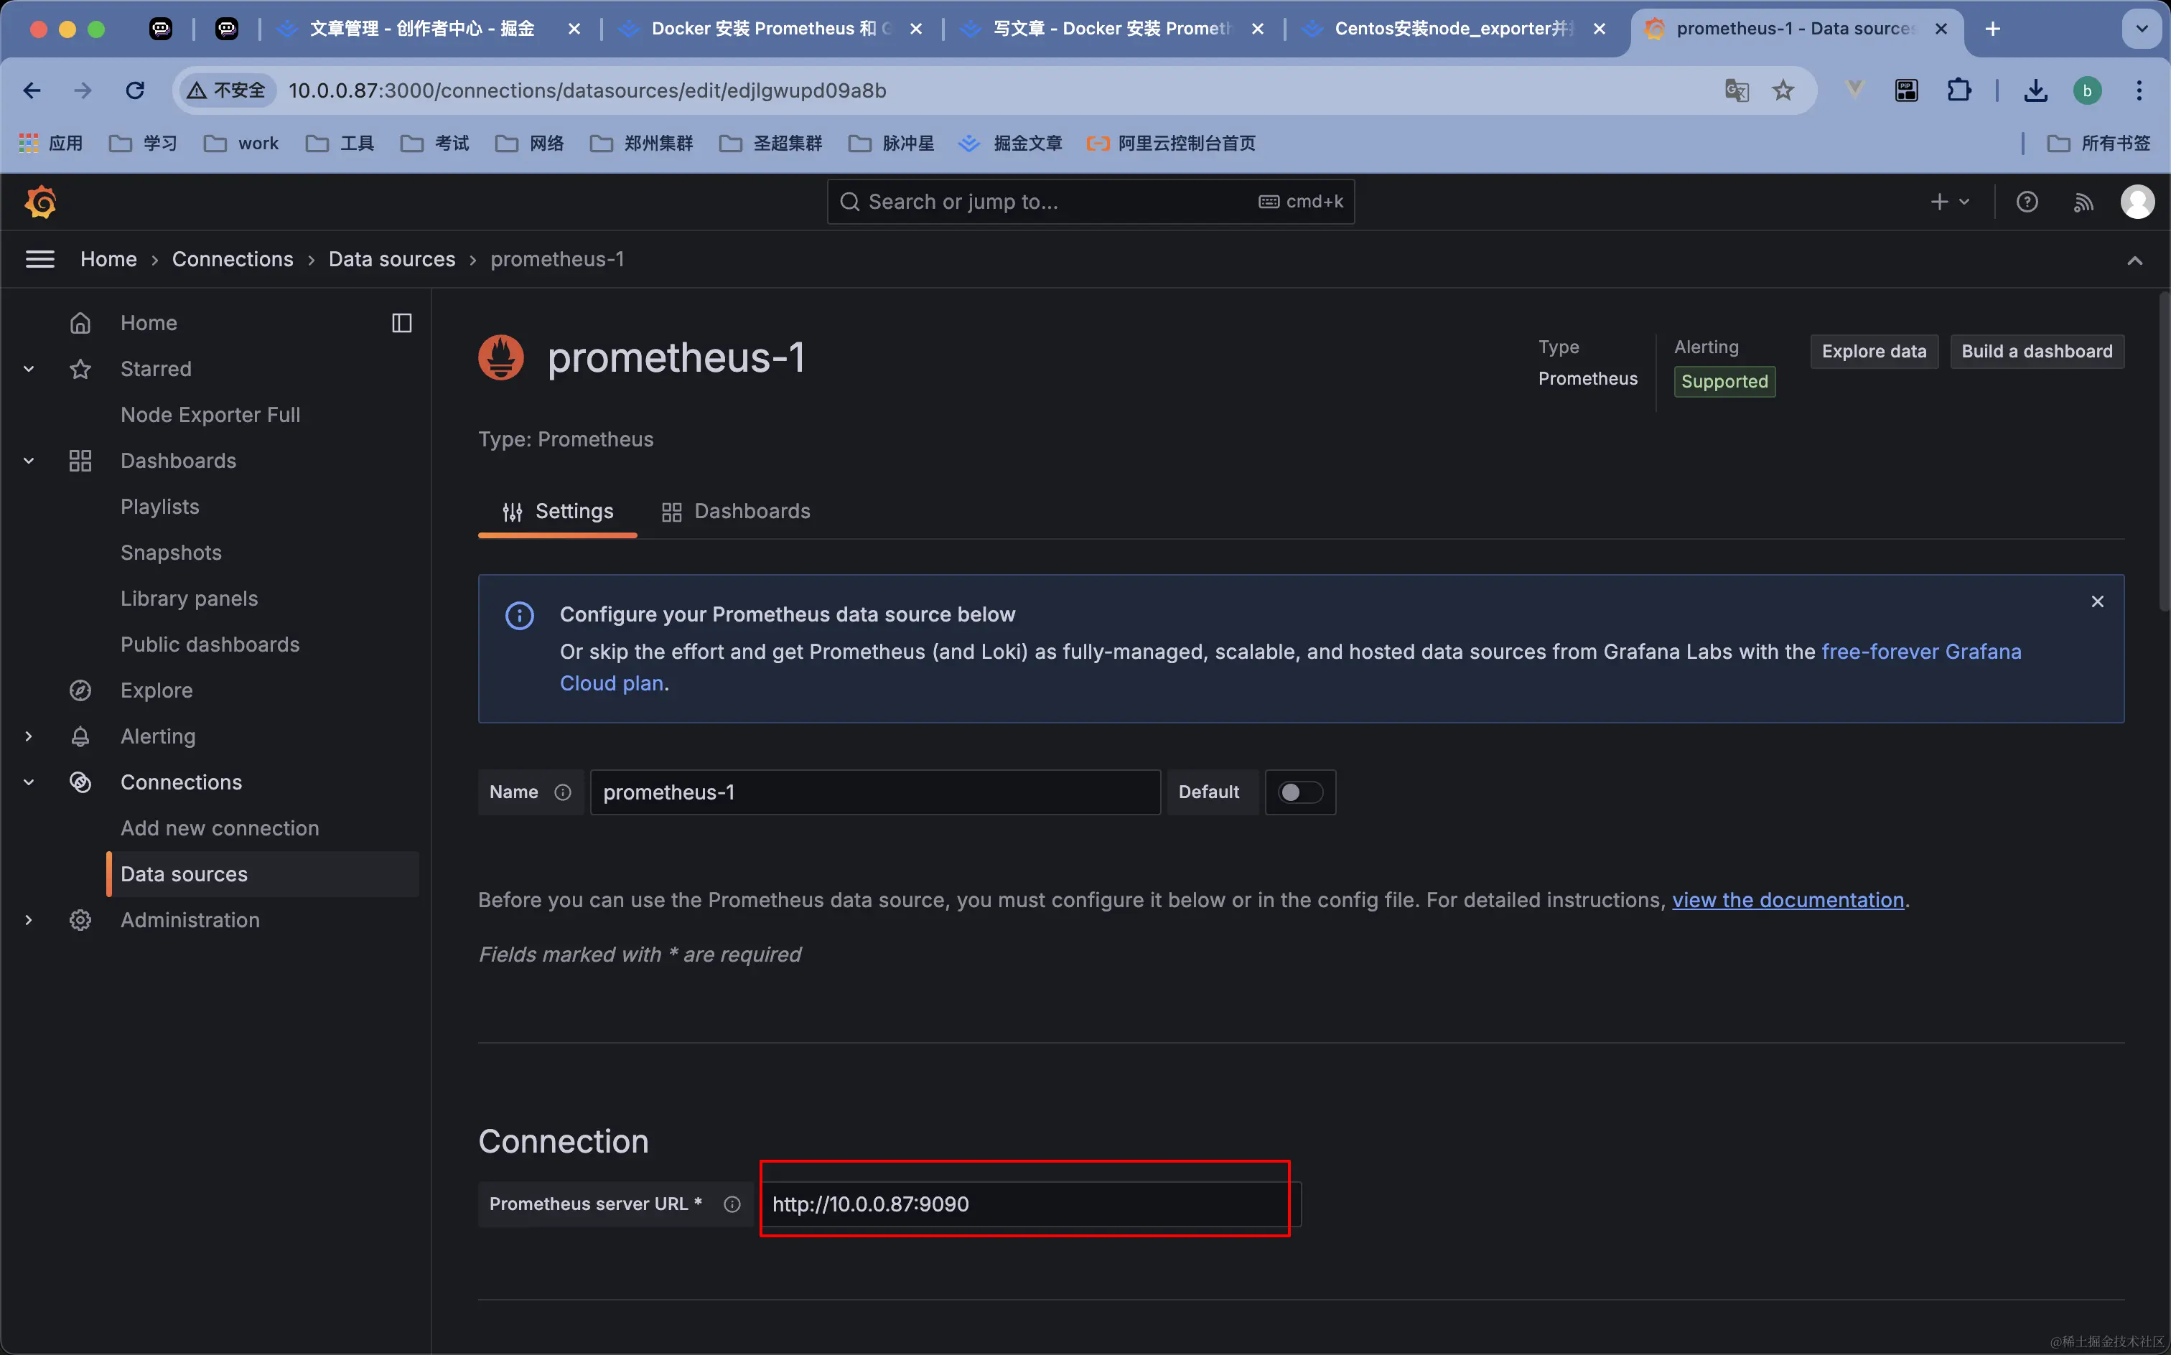The image size is (2171, 1355).
Task: Click the Alerting bell icon
Action: click(80, 736)
